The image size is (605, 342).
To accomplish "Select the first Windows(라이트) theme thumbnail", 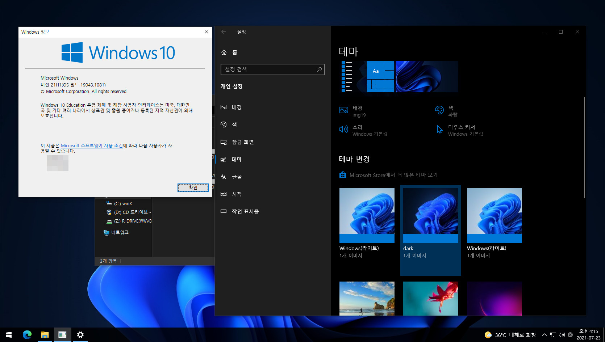I will [x=367, y=215].
